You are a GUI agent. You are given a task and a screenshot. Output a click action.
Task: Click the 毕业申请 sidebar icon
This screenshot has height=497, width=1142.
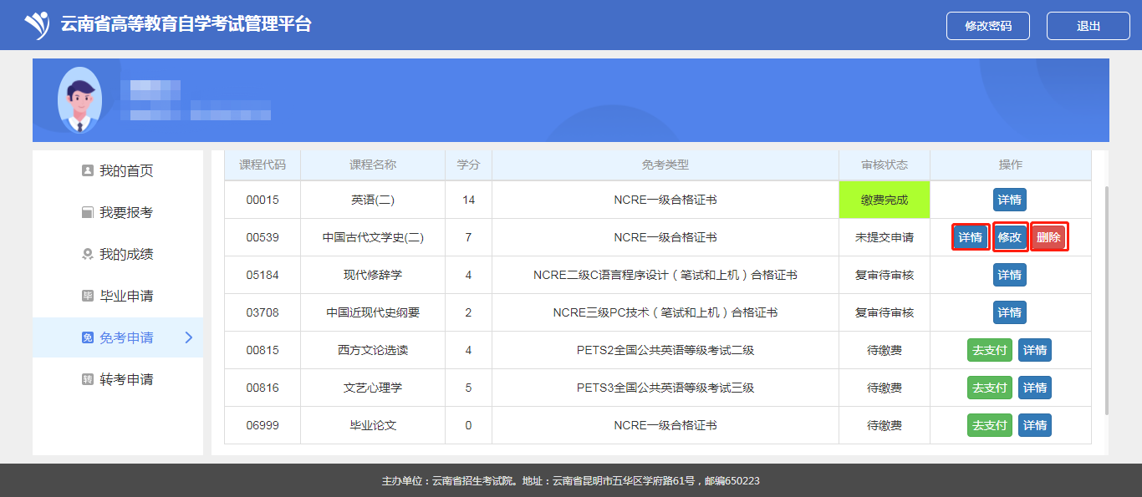pyautogui.click(x=87, y=296)
